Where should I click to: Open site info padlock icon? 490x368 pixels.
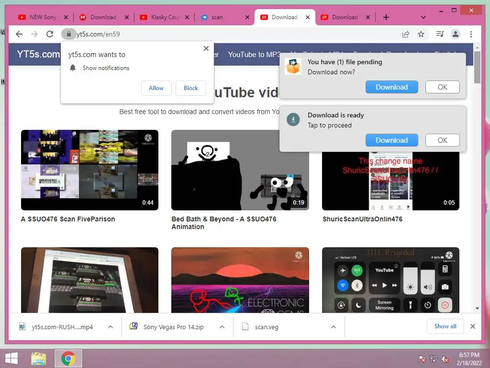click(x=69, y=34)
